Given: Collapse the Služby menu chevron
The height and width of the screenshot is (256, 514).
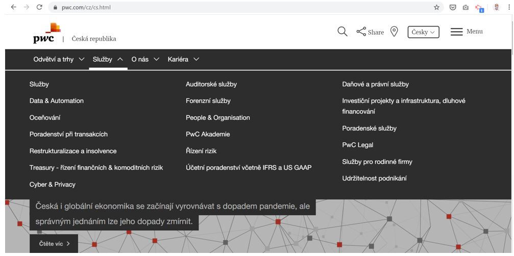Looking at the screenshot, I should point(120,59).
